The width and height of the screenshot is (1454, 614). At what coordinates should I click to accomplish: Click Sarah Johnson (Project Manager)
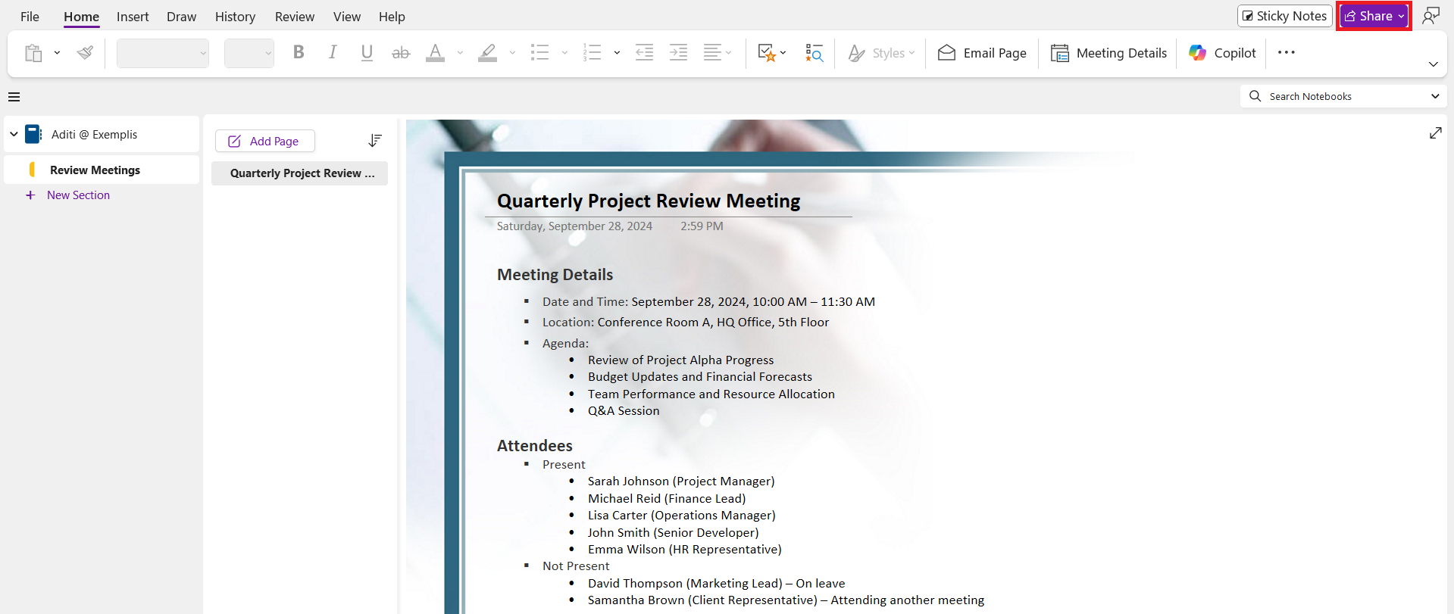(681, 482)
